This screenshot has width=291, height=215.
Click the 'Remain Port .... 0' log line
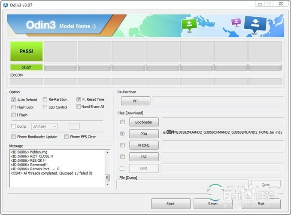pos(35,169)
